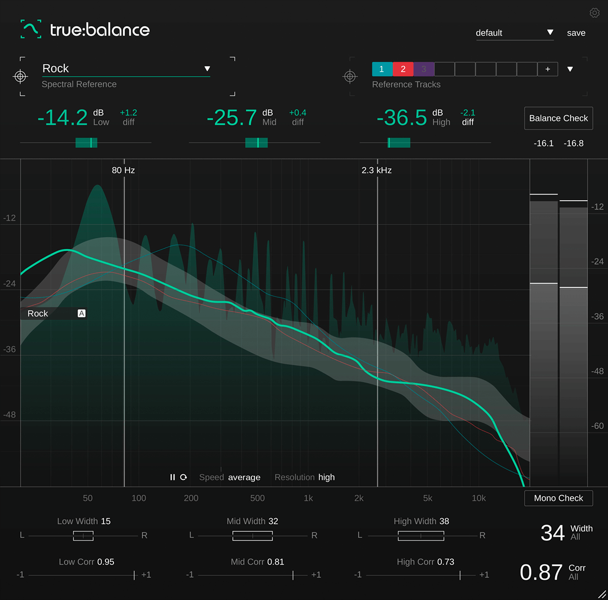
Task: Add a new reference track with the plus button
Action: [548, 69]
